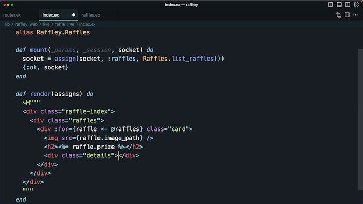Open raffle_live breadcrumb segment

(x=64, y=24)
